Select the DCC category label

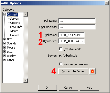tap(10, 52)
